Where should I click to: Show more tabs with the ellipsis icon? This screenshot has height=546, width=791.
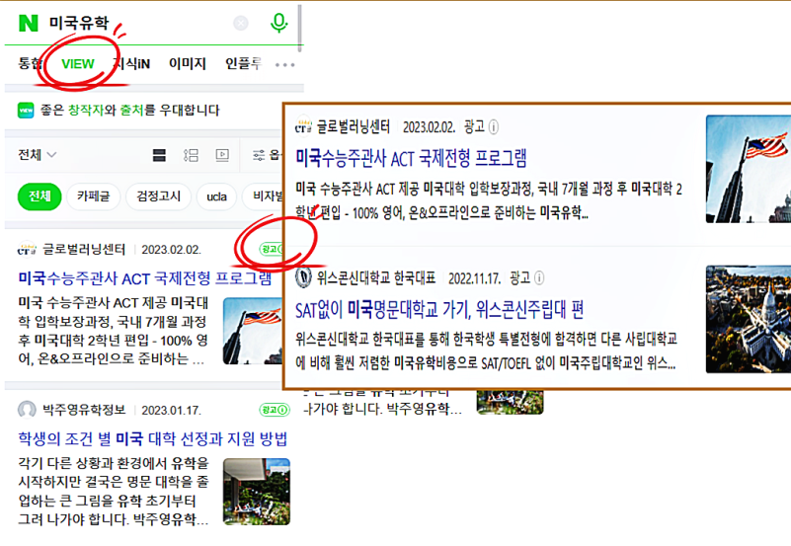click(x=285, y=65)
